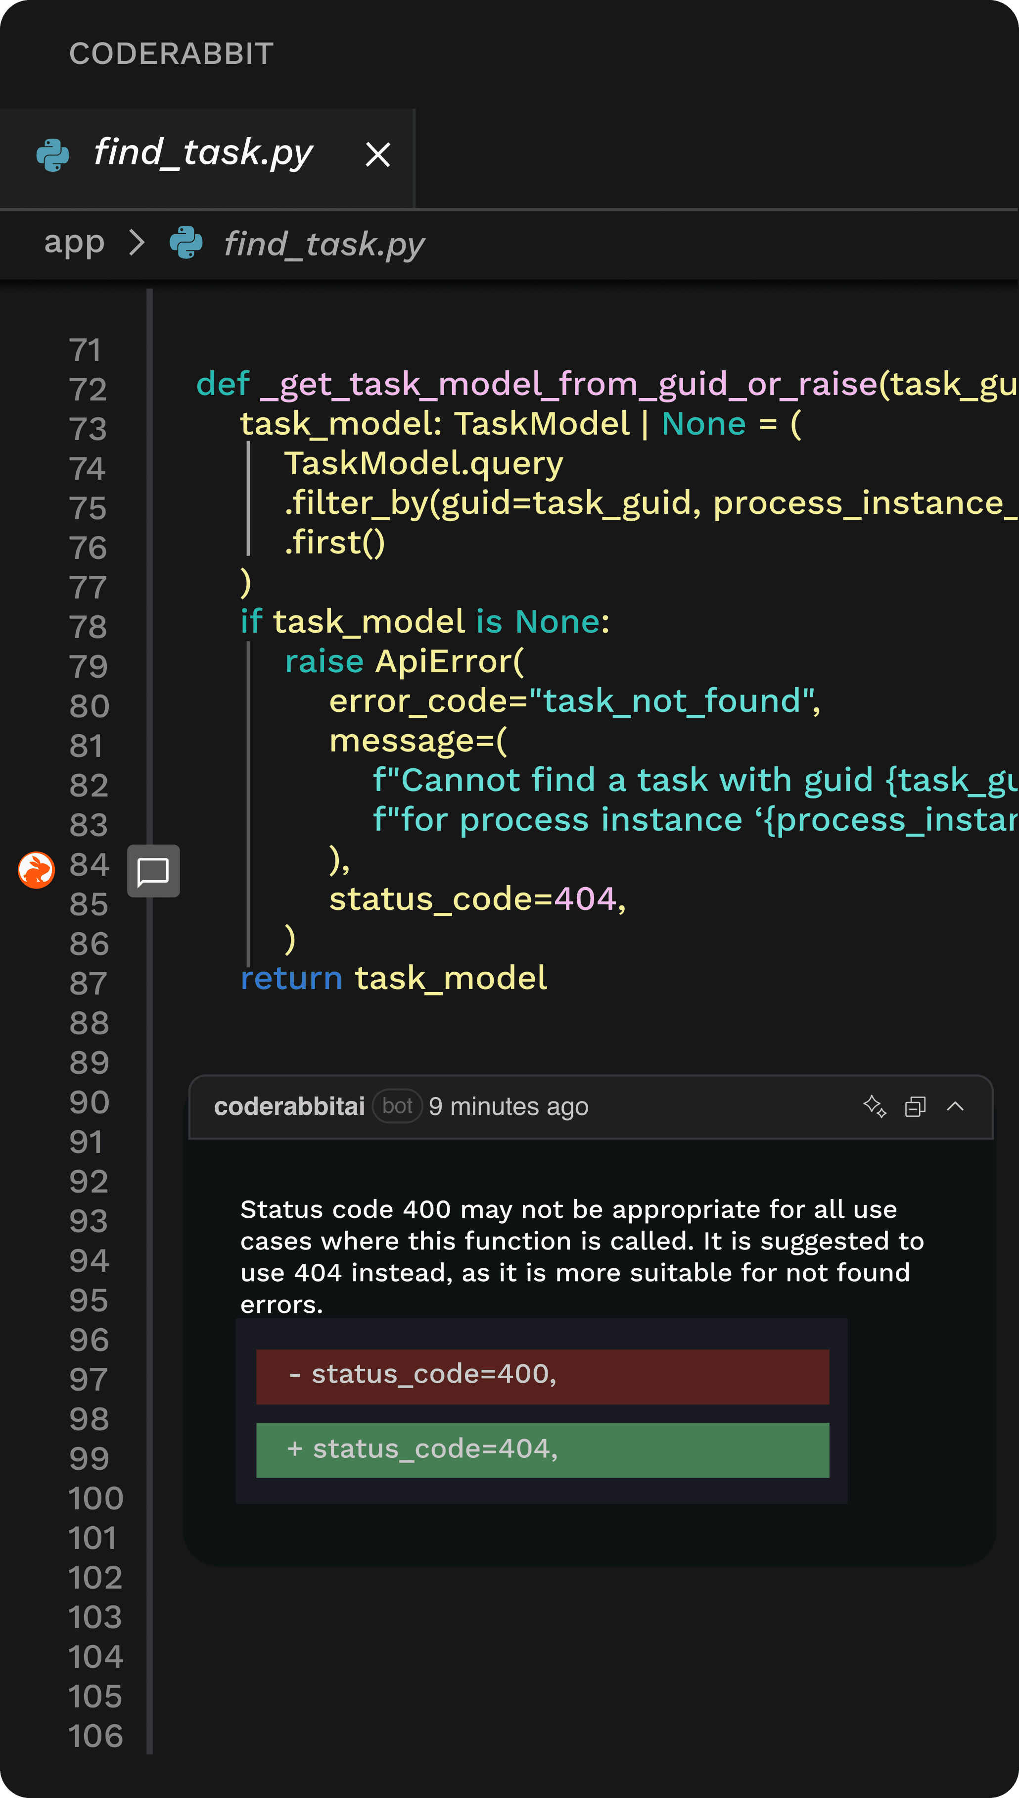
Task: Click the AI sparkle icon in the comment header
Action: click(x=874, y=1105)
